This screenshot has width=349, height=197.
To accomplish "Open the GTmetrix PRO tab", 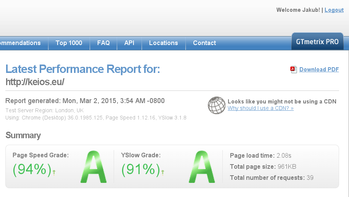I will (x=317, y=42).
